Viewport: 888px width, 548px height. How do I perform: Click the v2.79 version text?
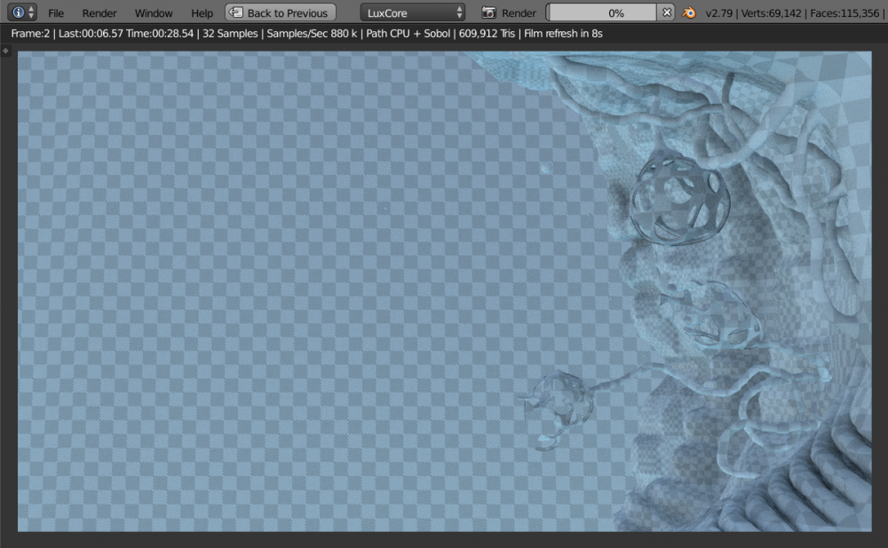tap(718, 13)
